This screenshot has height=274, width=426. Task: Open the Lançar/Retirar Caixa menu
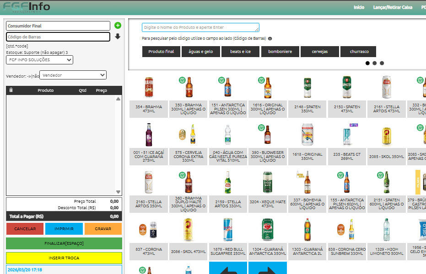393,7
